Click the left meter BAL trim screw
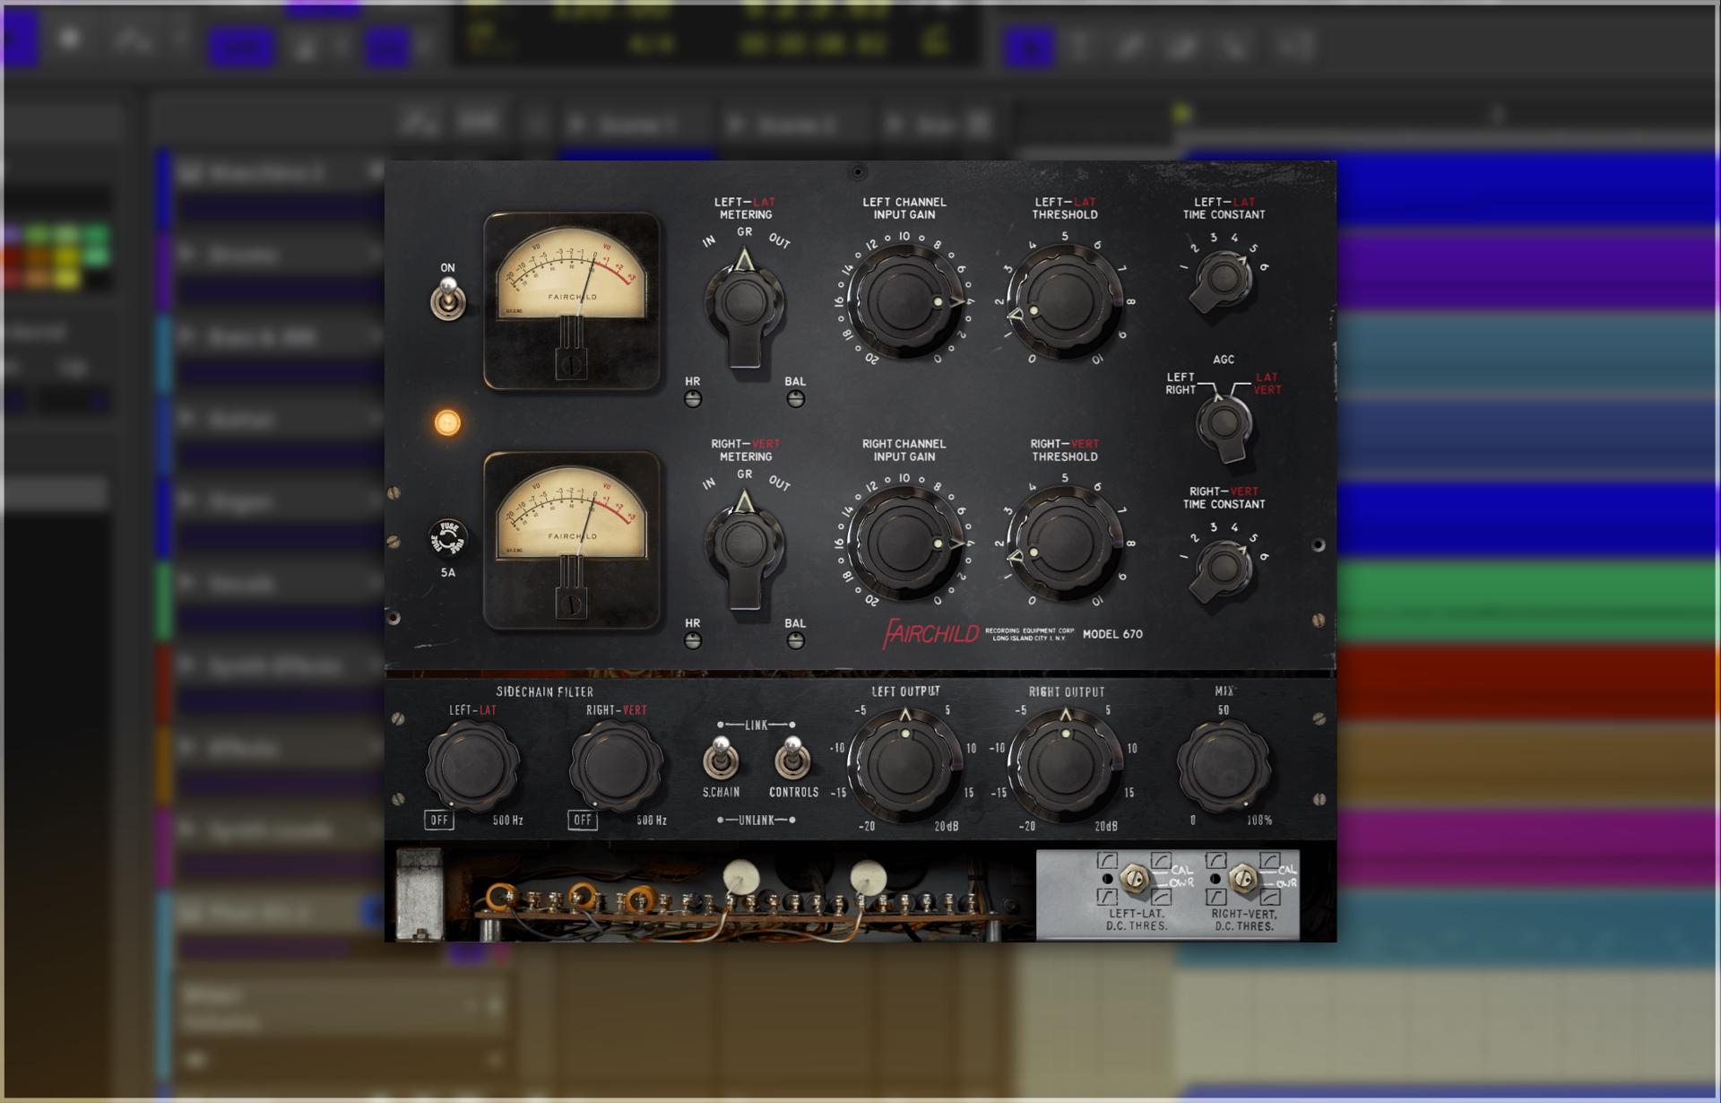The image size is (1721, 1103). click(x=795, y=399)
